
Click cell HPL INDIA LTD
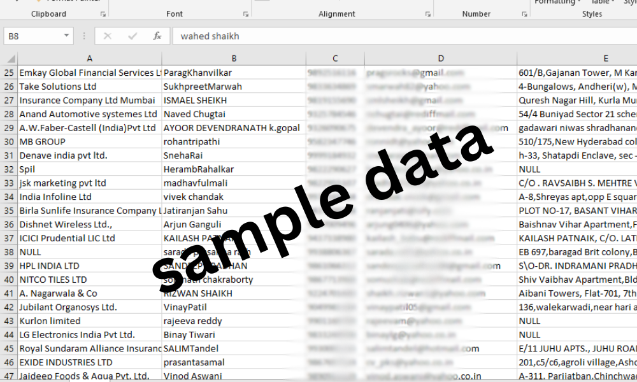(x=89, y=266)
